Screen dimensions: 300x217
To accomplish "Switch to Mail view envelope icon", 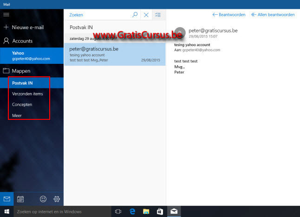I will tap(7, 199).
